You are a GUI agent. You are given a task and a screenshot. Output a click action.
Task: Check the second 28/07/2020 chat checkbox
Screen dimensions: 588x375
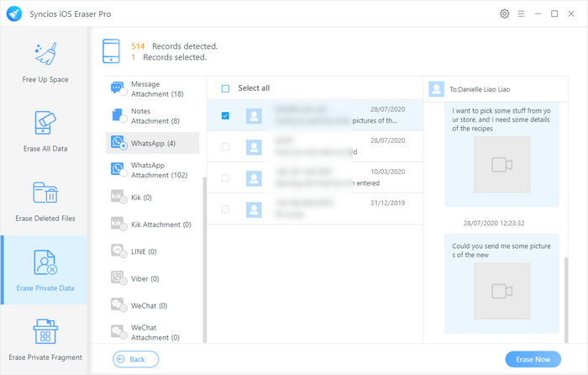(225, 147)
